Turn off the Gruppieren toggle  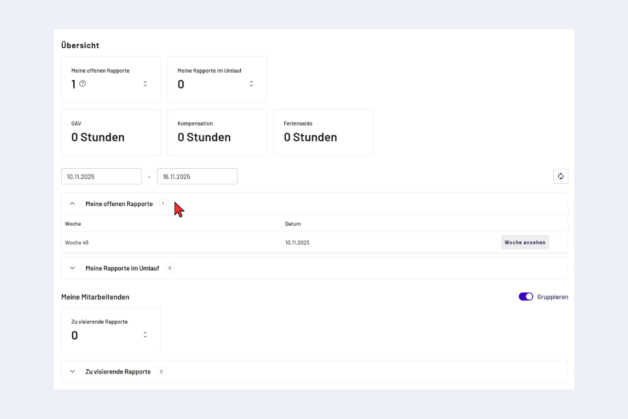[x=525, y=297]
